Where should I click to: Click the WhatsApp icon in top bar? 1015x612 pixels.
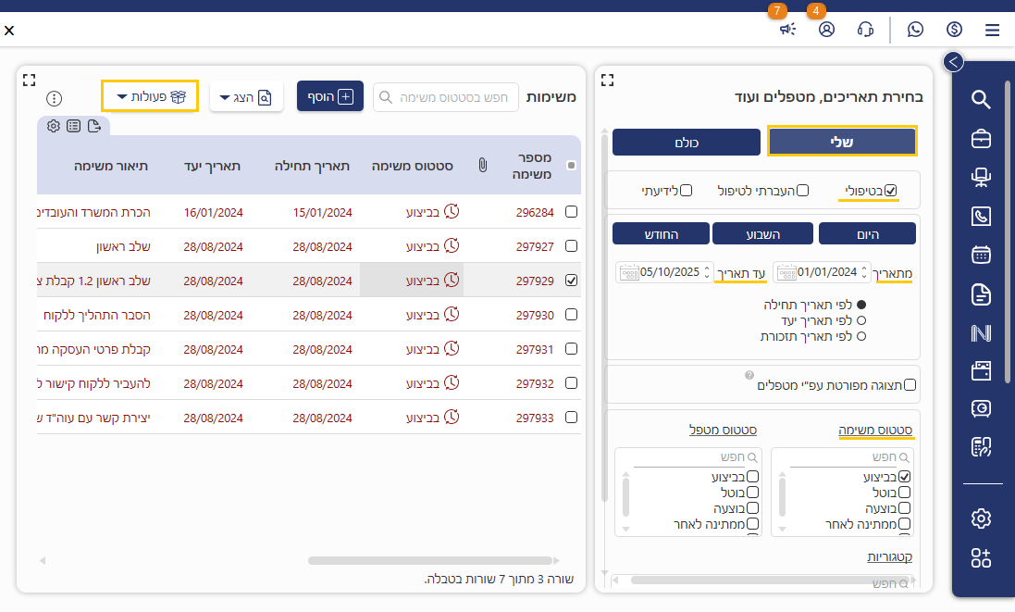915,30
